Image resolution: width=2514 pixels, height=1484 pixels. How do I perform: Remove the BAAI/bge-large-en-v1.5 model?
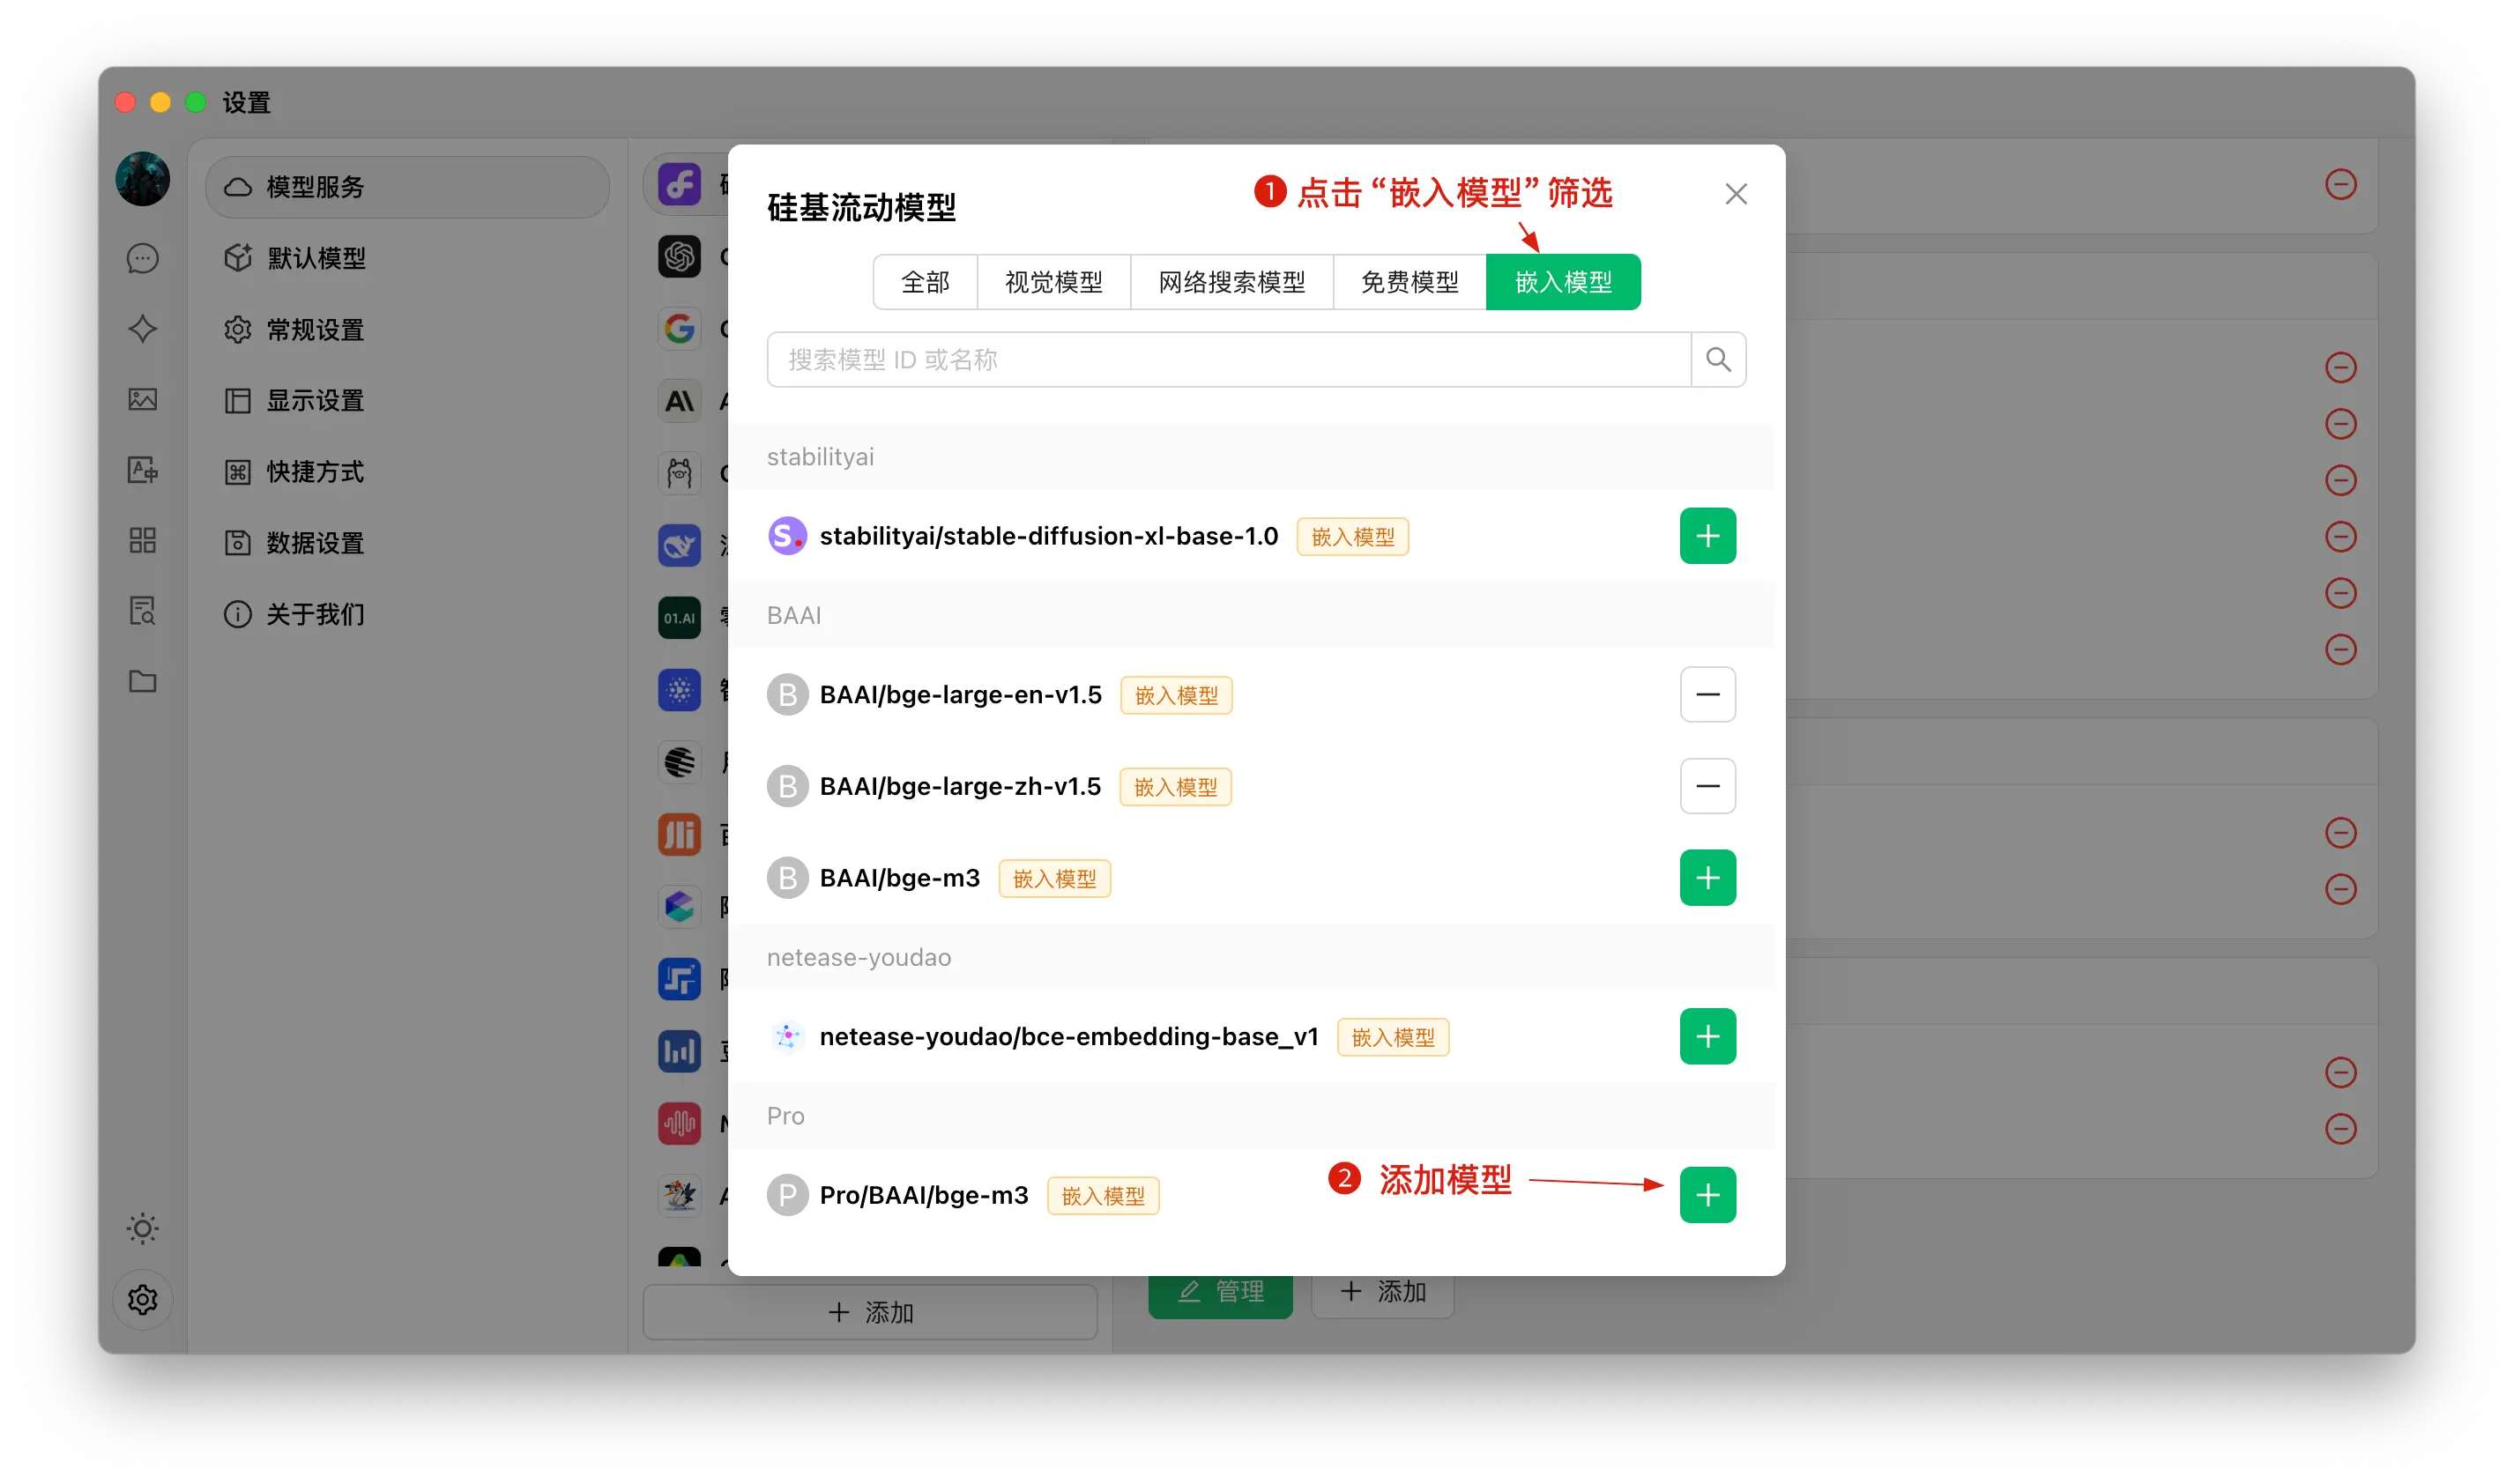[x=1707, y=694]
